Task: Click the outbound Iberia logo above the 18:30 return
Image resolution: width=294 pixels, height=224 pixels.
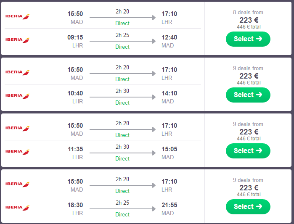Action: (17, 184)
